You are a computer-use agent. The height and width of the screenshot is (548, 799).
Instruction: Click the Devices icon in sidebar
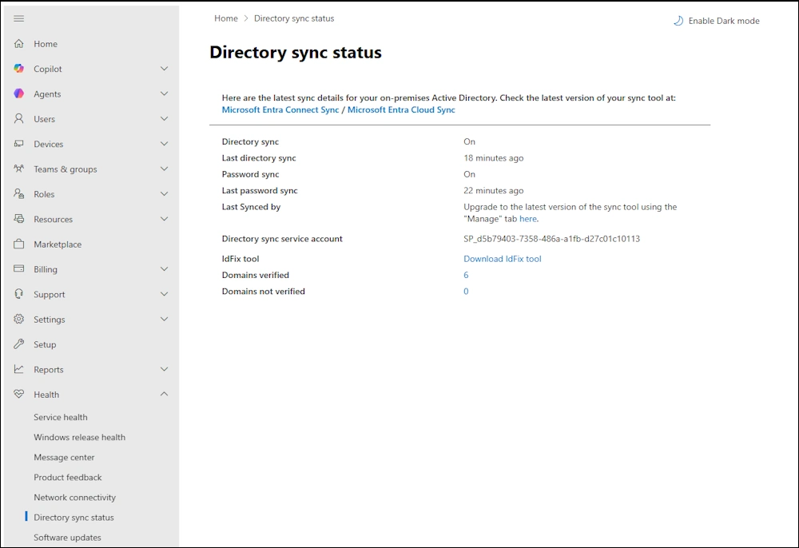point(19,144)
